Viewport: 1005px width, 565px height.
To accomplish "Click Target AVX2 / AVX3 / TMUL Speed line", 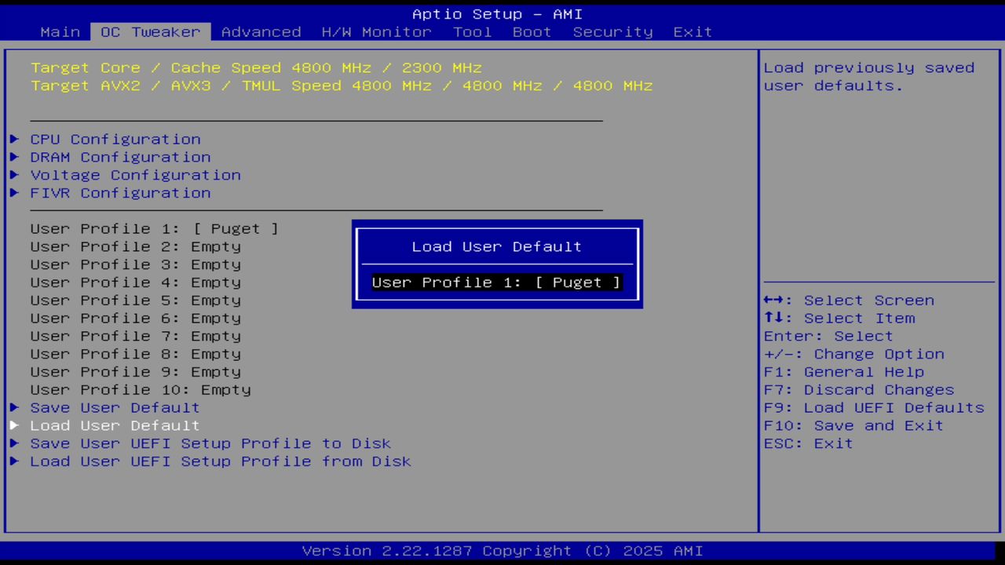I will tap(342, 86).
